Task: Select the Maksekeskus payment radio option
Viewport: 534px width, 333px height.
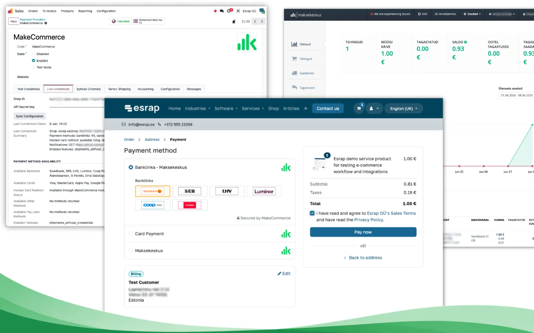Action: (x=131, y=251)
